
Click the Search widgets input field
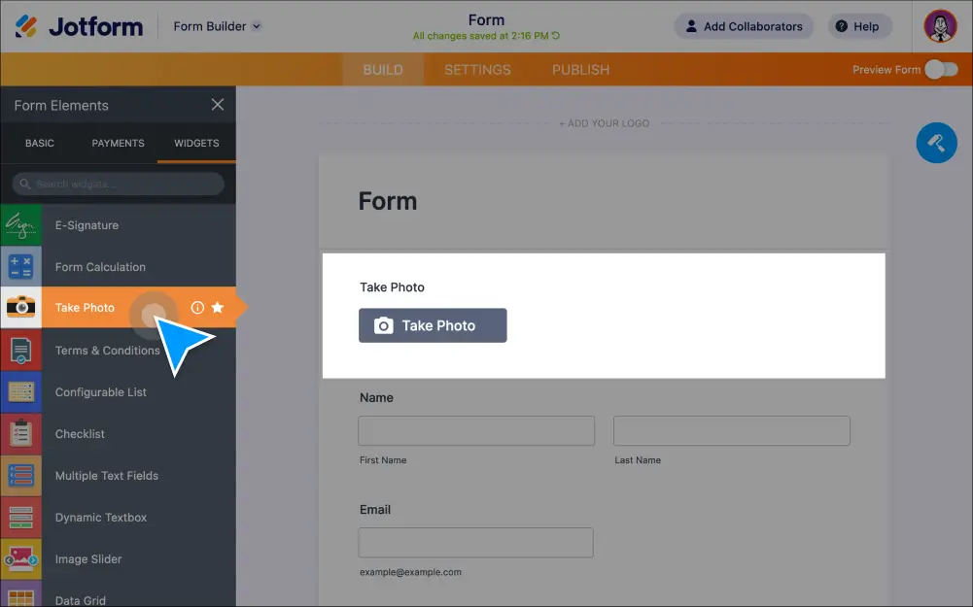point(119,184)
